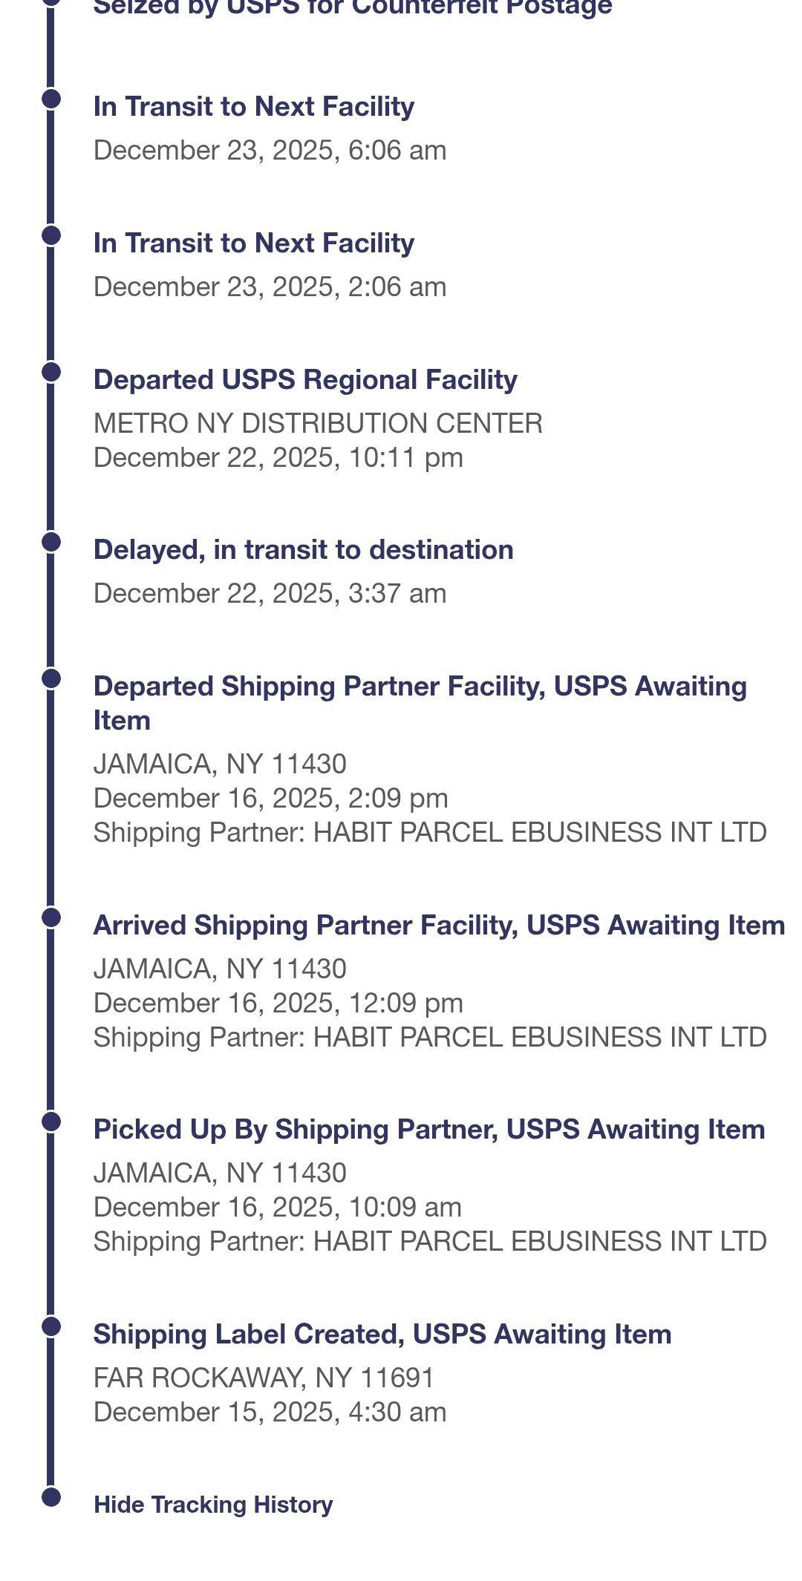Click the FAR ROCKAWAY, NY 11691 location
Viewport: 802px width, 1581px height.
pyautogui.click(x=264, y=1378)
